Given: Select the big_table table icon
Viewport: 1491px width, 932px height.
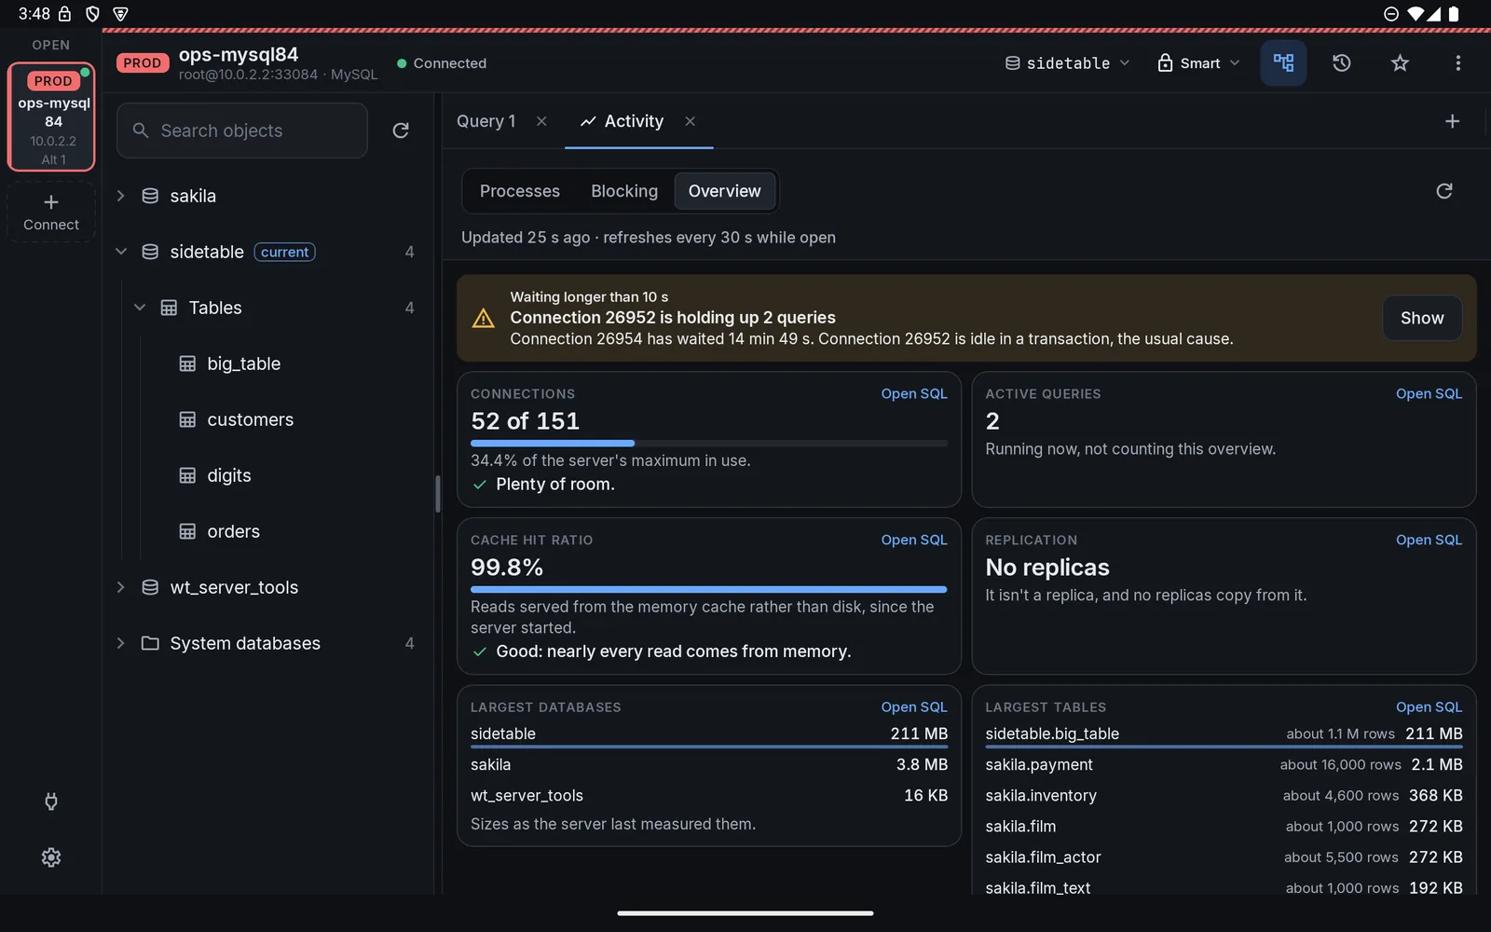Looking at the screenshot, I should [x=187, y=363].
